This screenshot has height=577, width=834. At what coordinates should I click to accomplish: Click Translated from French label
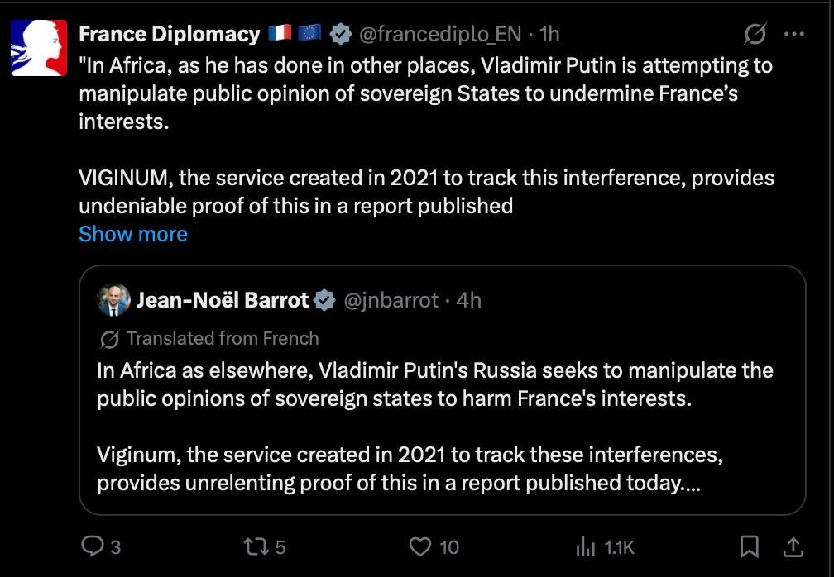(x=223, y=338)
